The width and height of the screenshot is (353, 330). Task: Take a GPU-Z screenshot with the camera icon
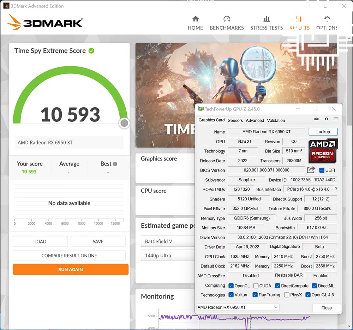pos(316,119)
